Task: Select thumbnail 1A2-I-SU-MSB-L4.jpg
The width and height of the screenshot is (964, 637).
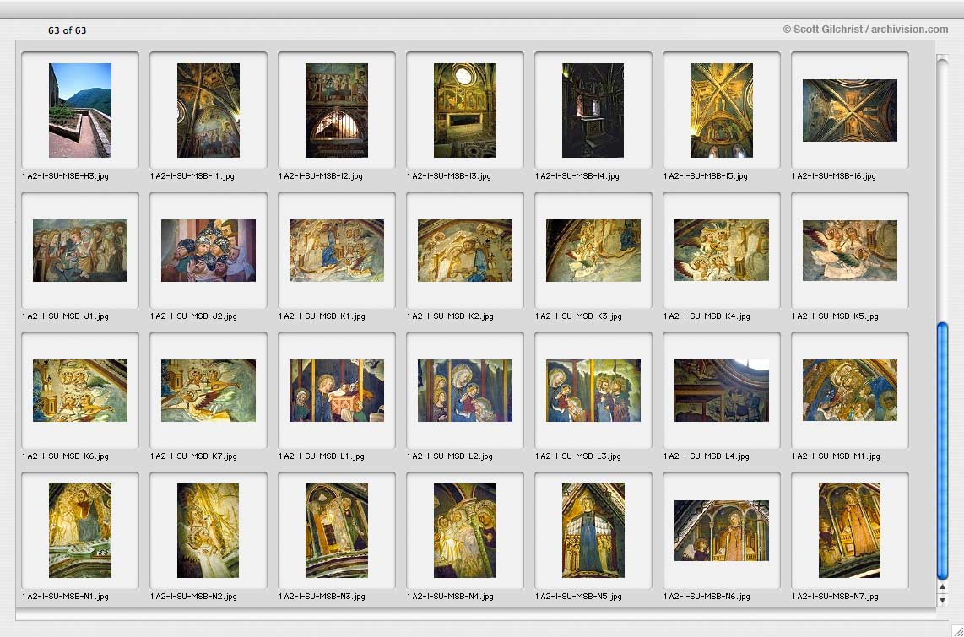Action: [x=721, y=390]
